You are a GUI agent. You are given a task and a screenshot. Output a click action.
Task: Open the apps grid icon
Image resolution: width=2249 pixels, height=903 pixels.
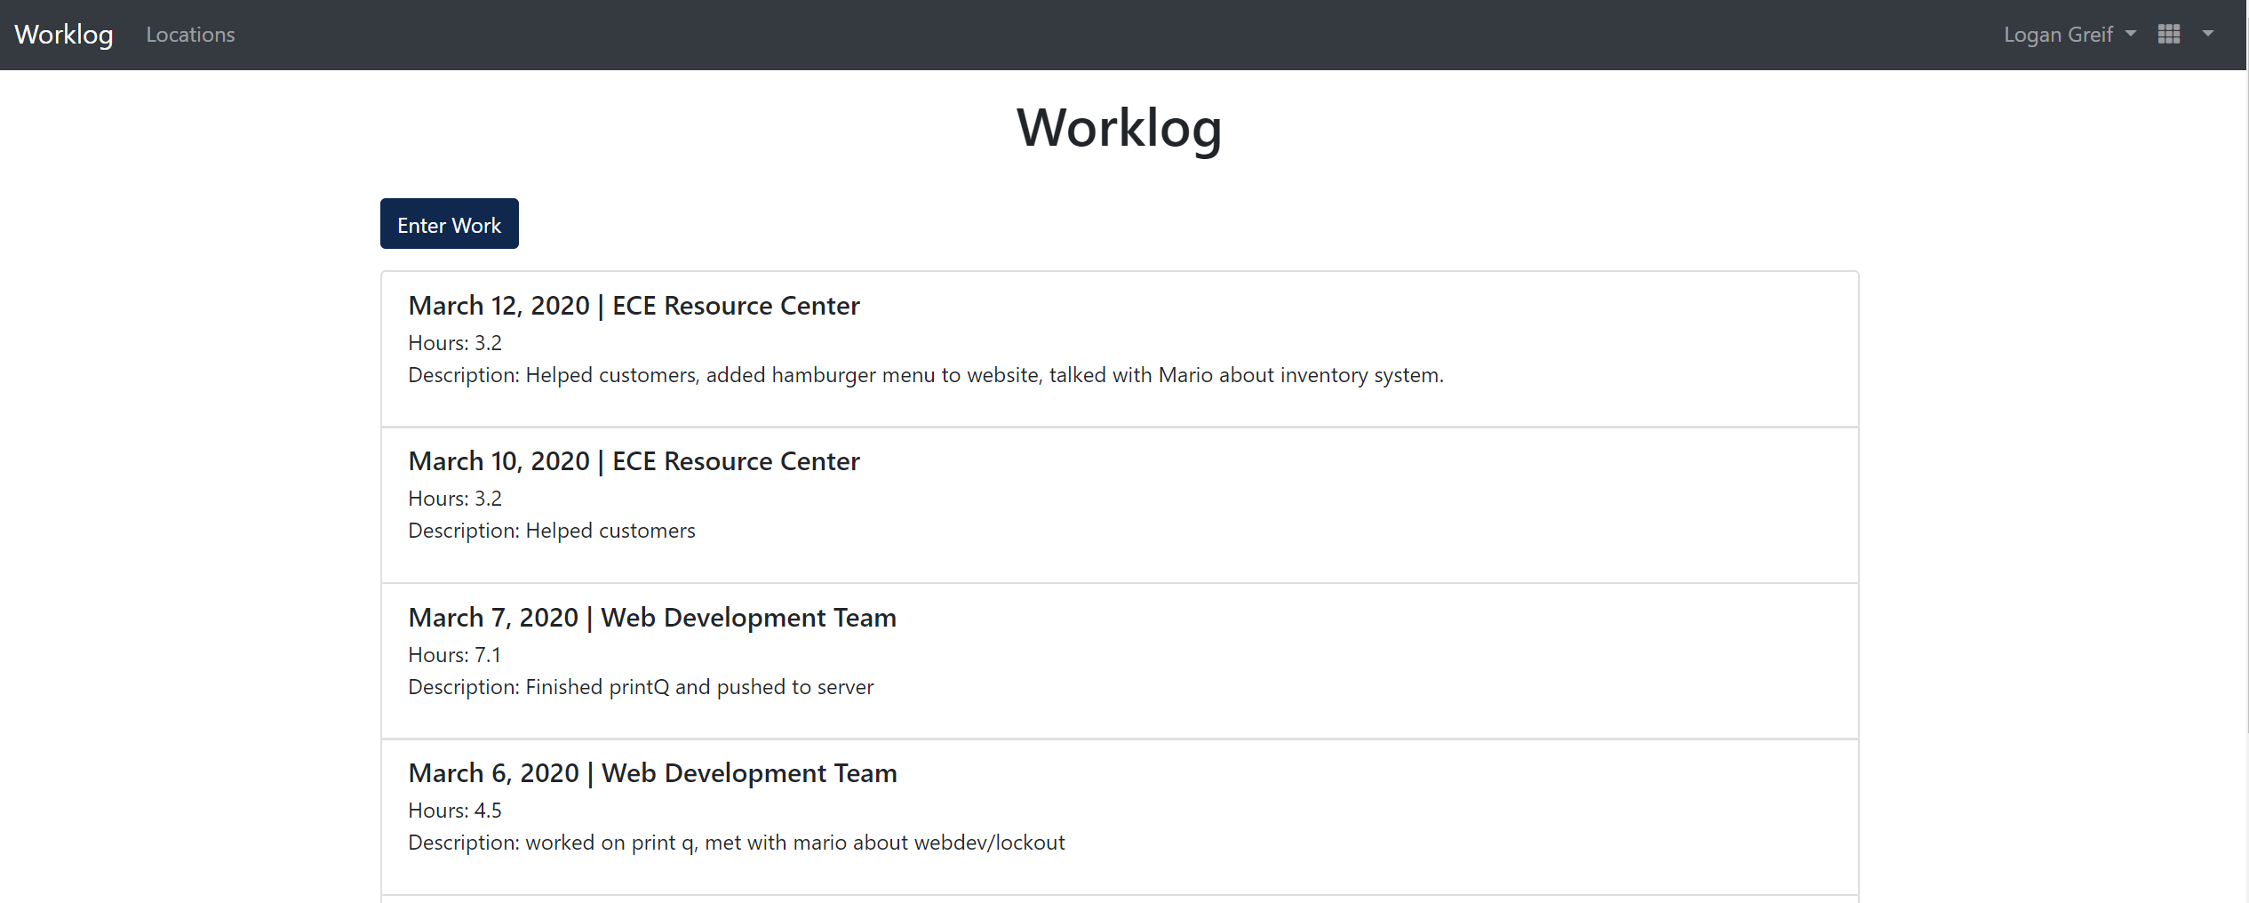click(2168, 35)
